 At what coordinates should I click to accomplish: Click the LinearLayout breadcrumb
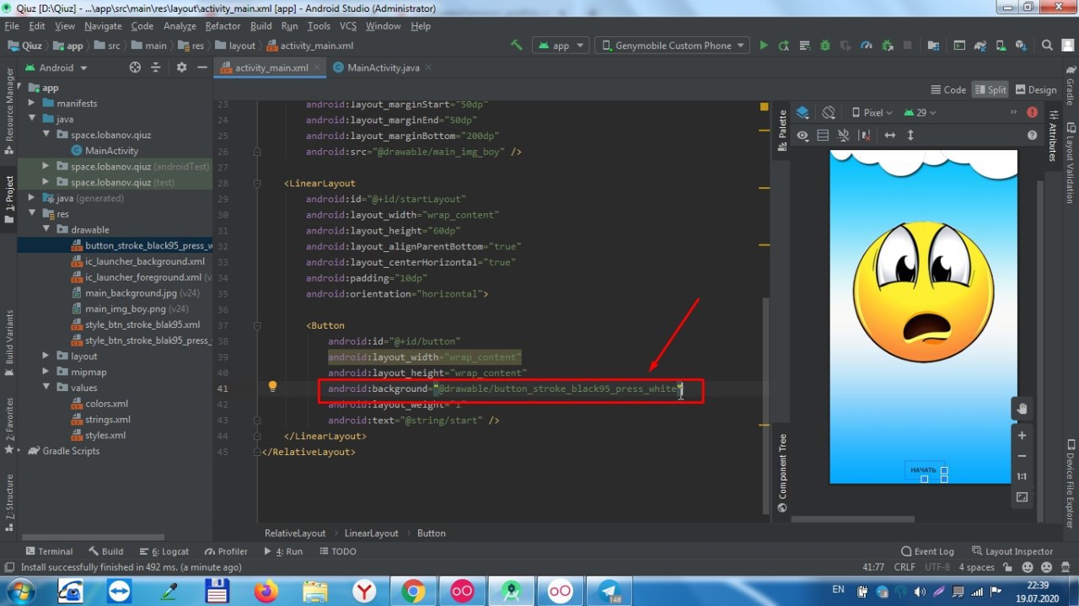pyautogui.click(x=372, y=533)
